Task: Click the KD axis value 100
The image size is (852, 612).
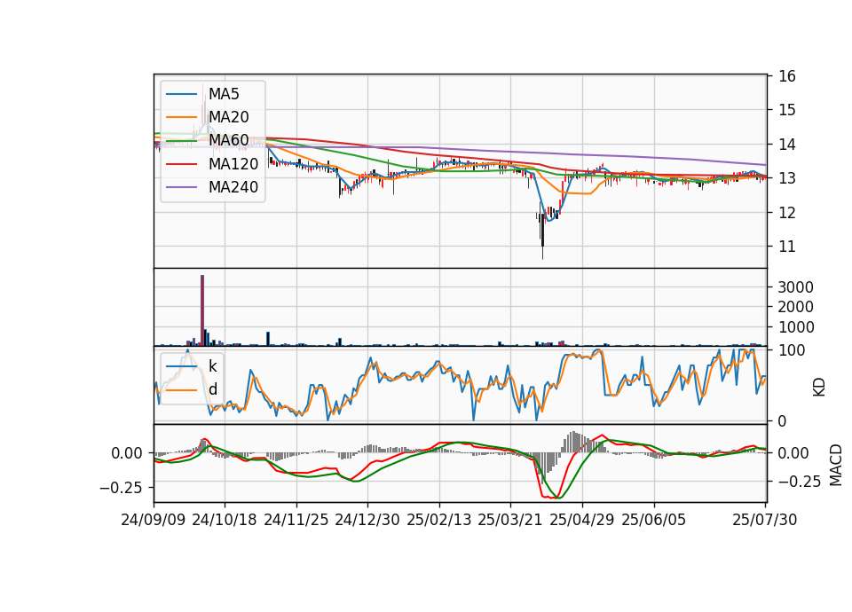Action: point(792,350)
